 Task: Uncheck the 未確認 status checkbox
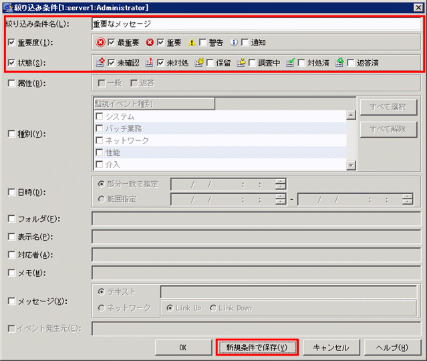111,63
